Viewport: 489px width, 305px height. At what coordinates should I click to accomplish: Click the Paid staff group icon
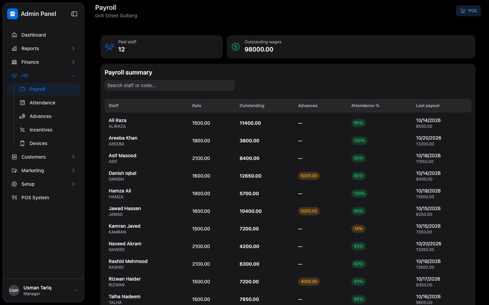point(109,47)
